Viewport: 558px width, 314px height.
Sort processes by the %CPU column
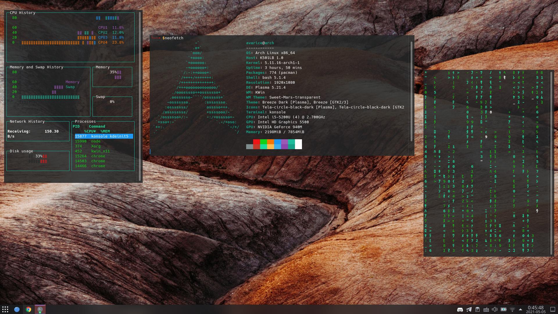tap(90, 131)
